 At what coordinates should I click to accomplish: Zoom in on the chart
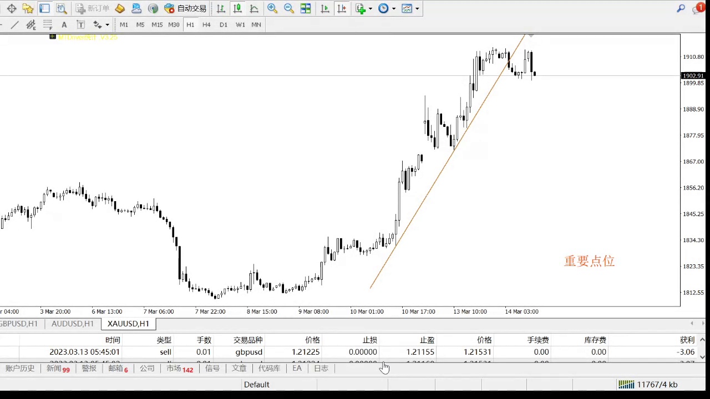[x=272, y=8]
